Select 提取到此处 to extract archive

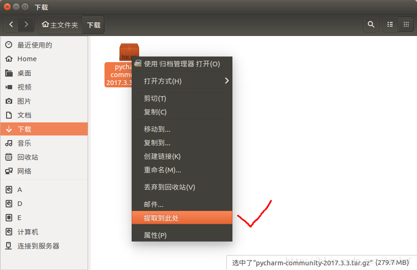point(182,218)
